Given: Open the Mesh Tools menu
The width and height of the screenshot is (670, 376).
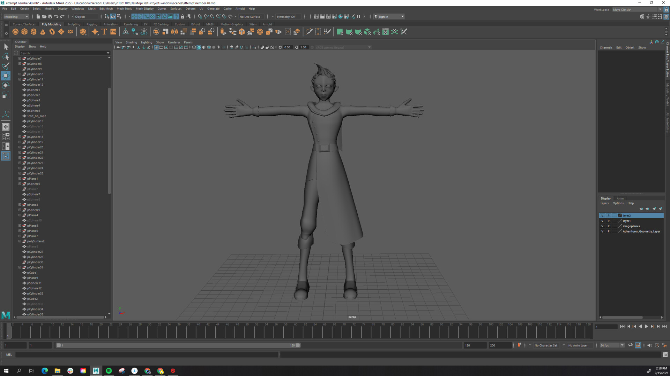Looking at the screenshot, I should pos(124,9).
